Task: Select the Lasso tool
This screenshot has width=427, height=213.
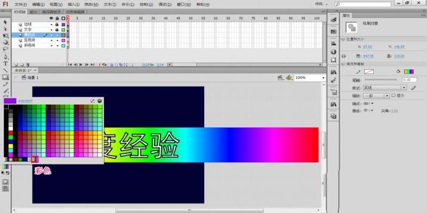Action: tap(5, 49)
